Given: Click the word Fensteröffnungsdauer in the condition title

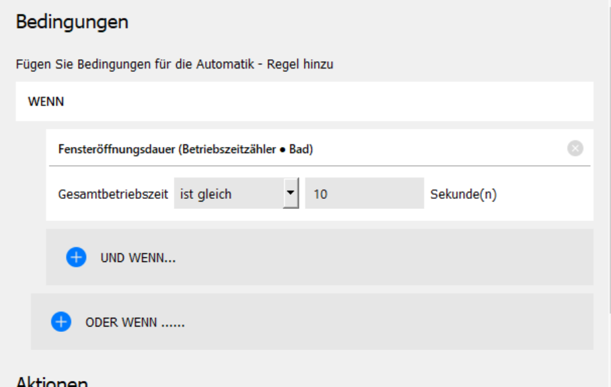Looking at the screenshot, I should [116, 149].
